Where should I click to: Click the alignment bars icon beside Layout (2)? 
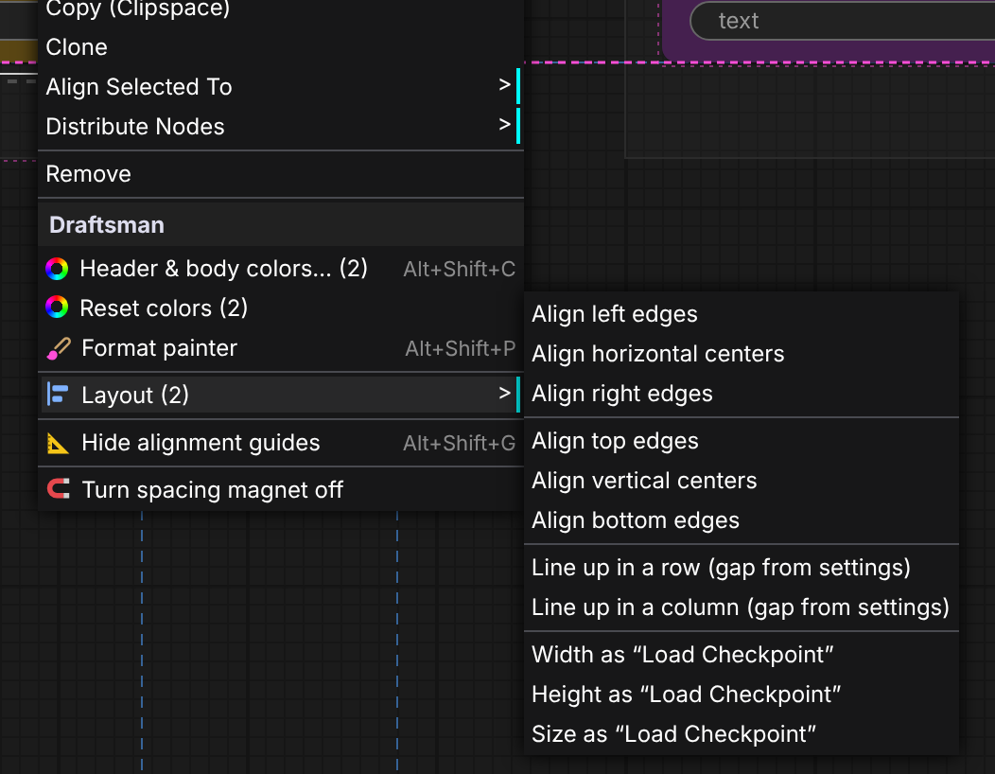58,395
